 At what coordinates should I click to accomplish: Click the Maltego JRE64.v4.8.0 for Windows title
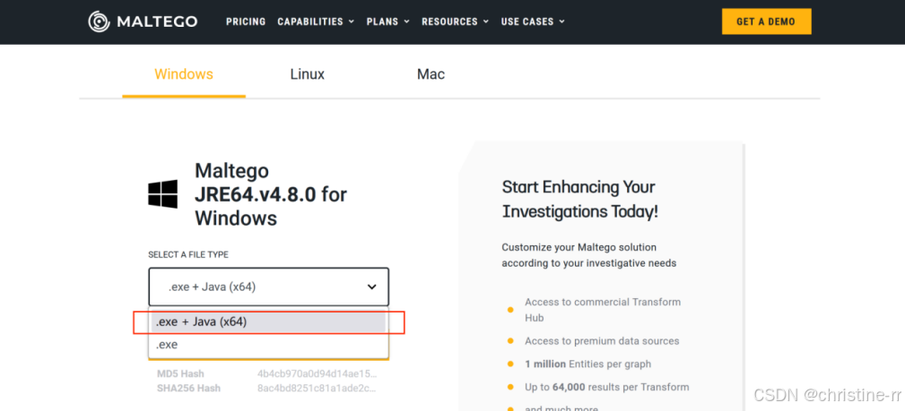point(270,194)
